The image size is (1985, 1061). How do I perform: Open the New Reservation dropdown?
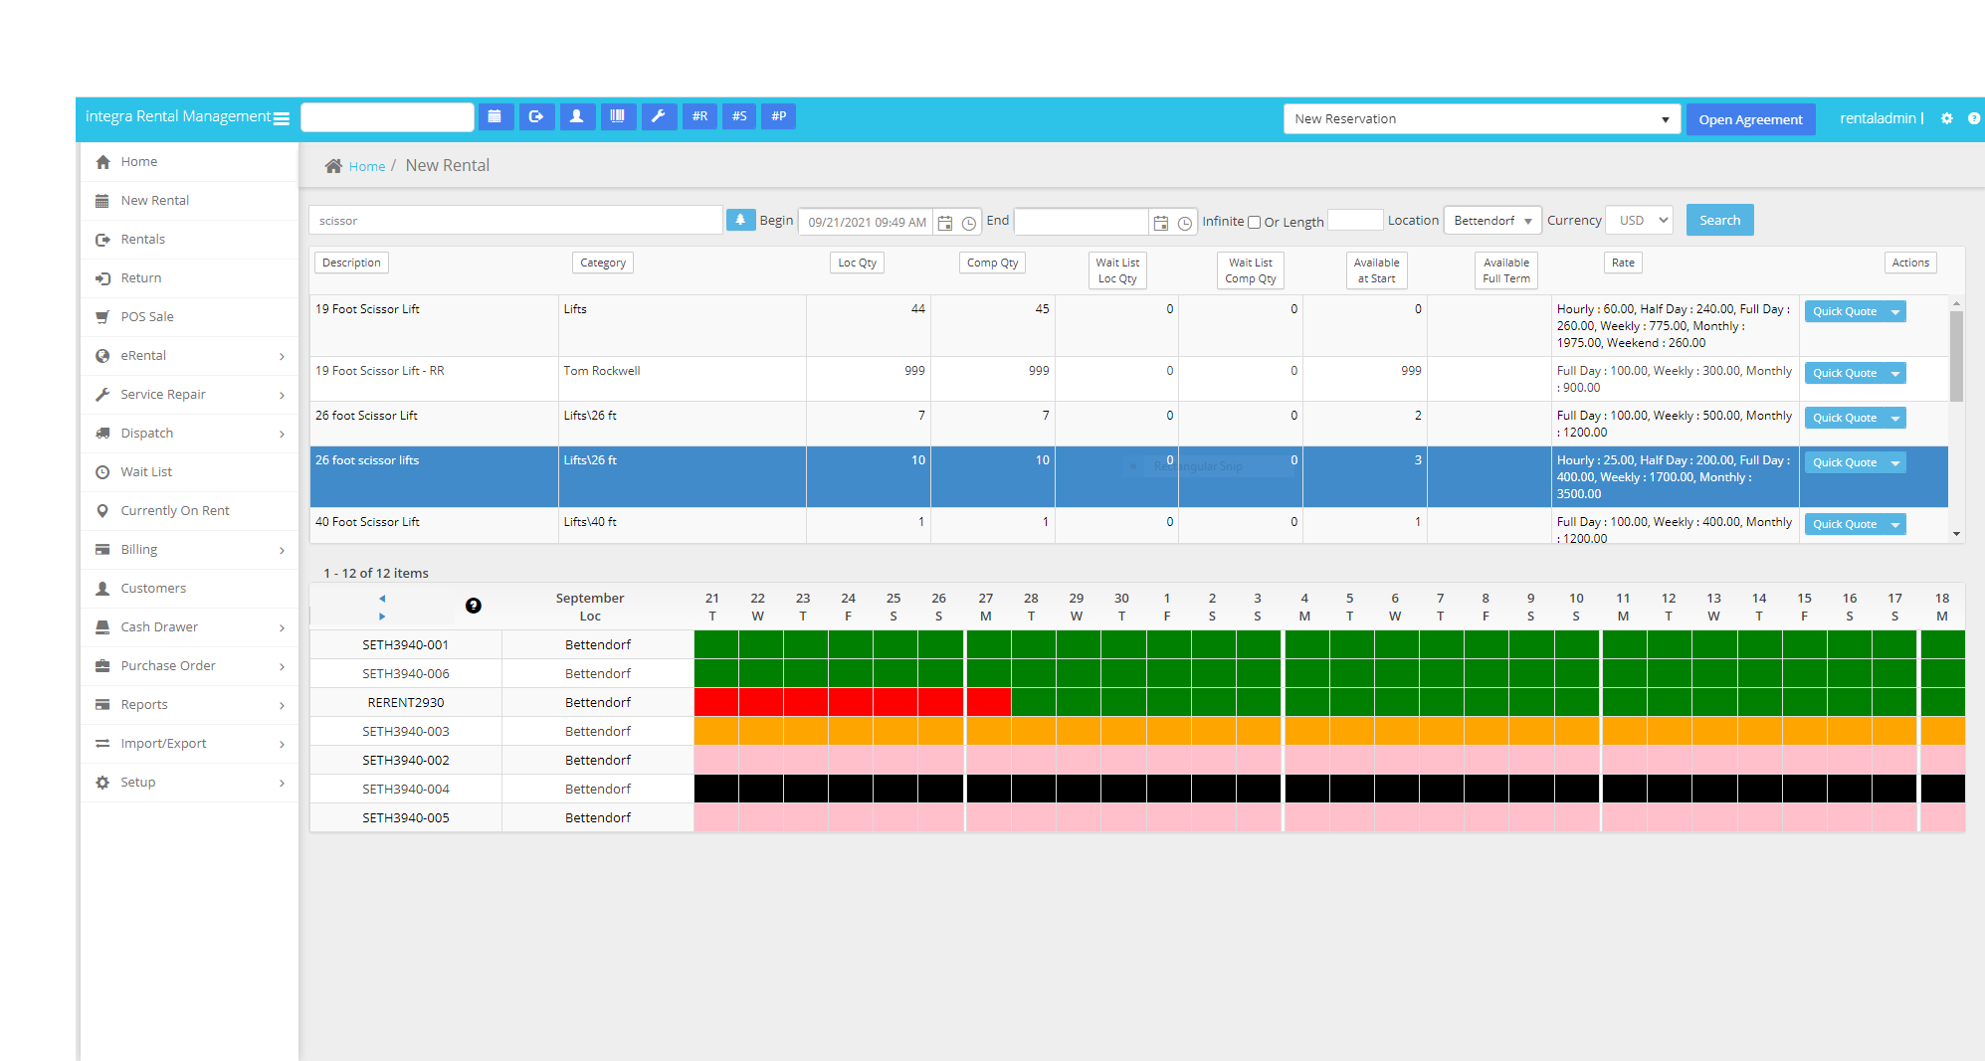tap(1481, 119)
